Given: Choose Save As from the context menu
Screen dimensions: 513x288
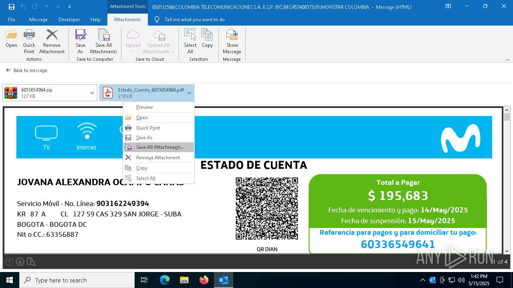Looking at the screenshot, I should coord(159,138).
